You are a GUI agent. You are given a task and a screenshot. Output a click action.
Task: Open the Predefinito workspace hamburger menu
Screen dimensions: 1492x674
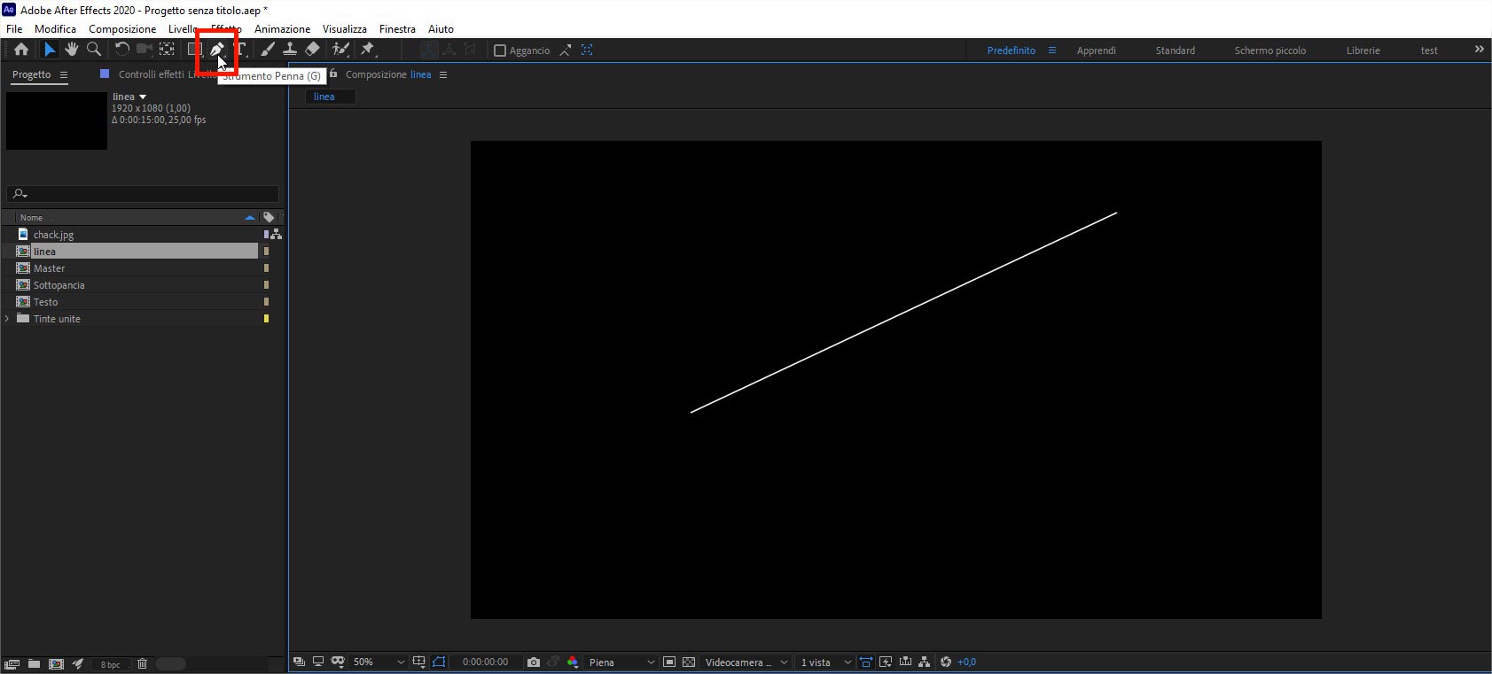point(1052,50)
